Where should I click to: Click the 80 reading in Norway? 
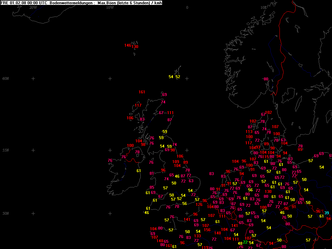pyautogui.click(x=266, y=79)
